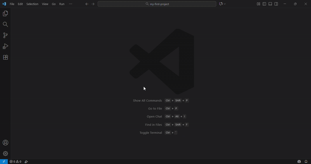This screenshot has height=164, width=311.
Task: Minimize the VS Code window
Action: point(285,4)
